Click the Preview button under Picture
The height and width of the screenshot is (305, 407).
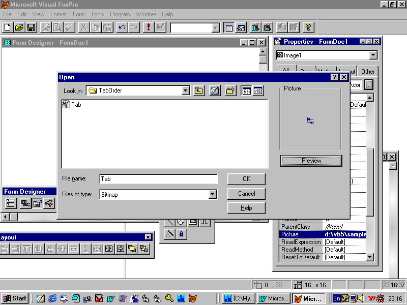(x=311, y=161)
